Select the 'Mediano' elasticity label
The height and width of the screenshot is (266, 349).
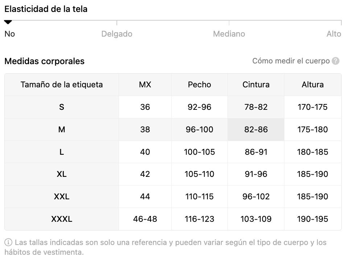click(x=229, y=34)
